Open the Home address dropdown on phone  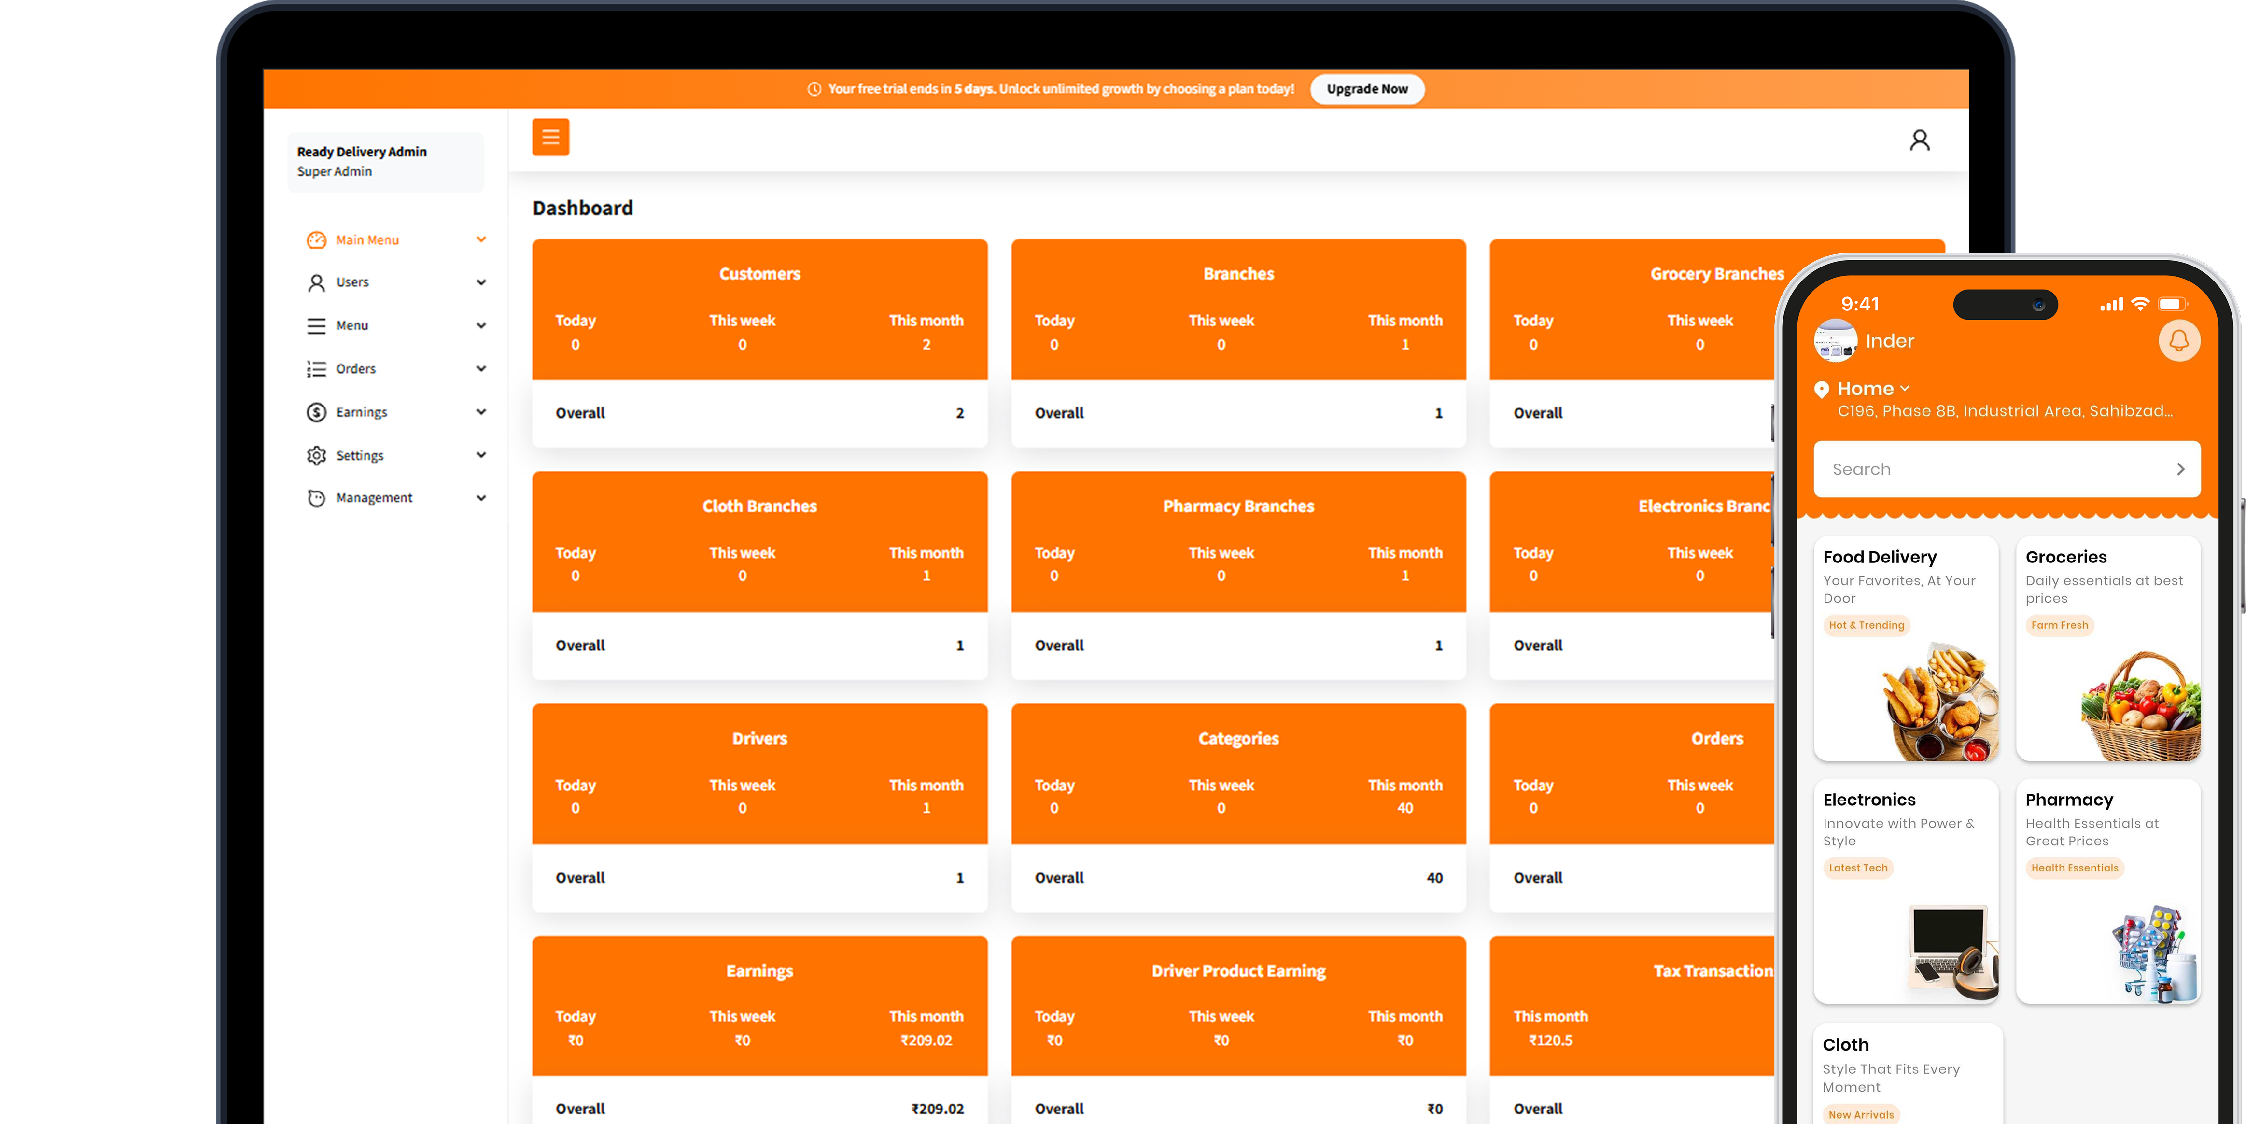point(1904,389)
